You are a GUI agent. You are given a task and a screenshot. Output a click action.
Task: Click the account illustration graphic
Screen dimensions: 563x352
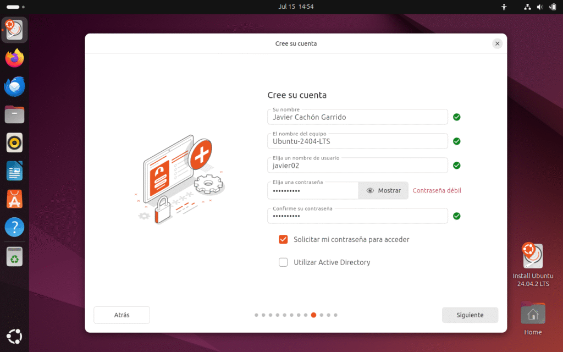pos(180,179)
